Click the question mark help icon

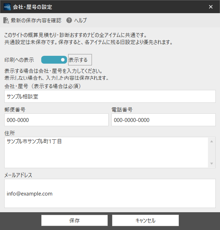point(69,20)
